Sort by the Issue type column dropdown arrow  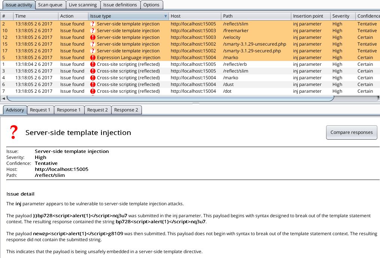coord(165,16)
